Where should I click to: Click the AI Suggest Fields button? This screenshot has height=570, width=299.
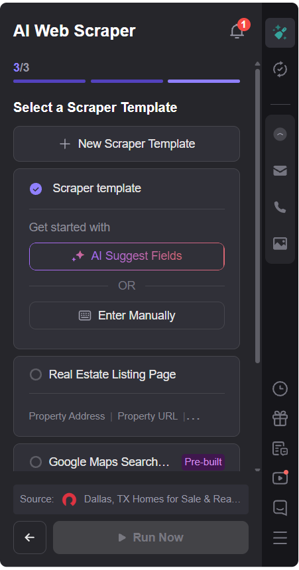pyautogui.click(x=127, y=256)
